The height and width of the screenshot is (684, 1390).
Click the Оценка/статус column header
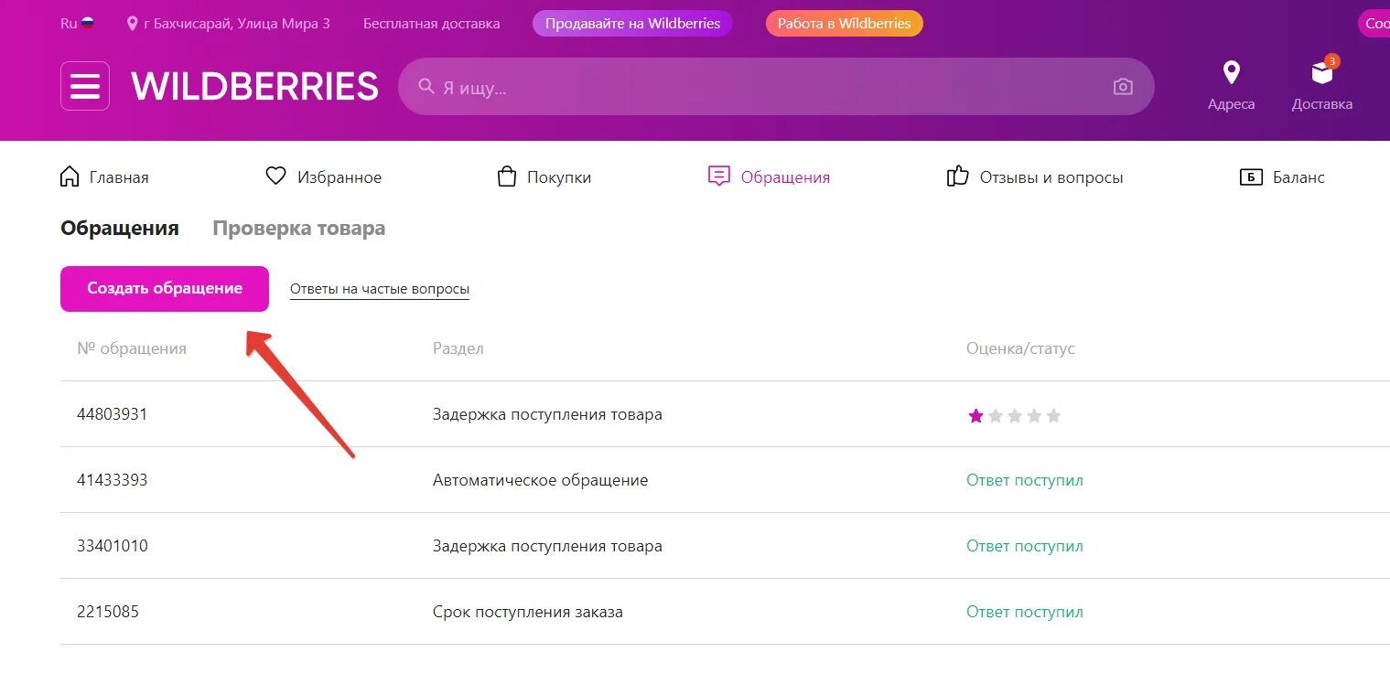[x=1020, y=348]
